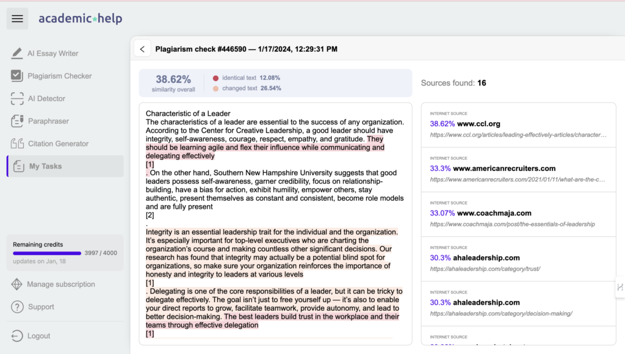Click the academic help logo
Screen dimensions: 625x354
click(80, 18)
